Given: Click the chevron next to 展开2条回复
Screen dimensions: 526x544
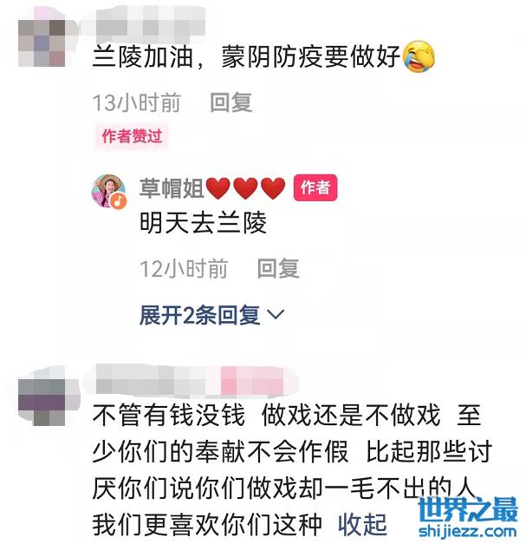Looking at the screenshot, I should [276, 315].
